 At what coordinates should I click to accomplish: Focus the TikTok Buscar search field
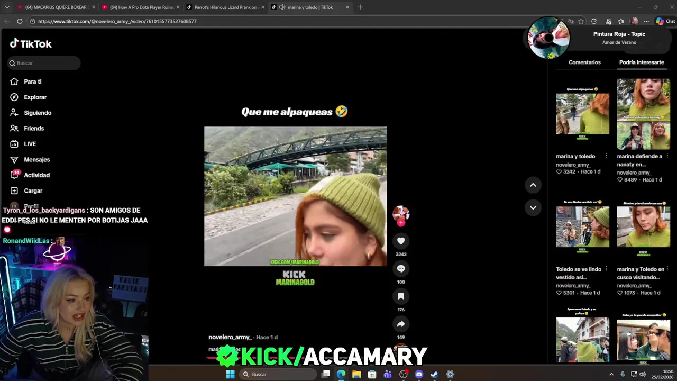tap(44, 63)
